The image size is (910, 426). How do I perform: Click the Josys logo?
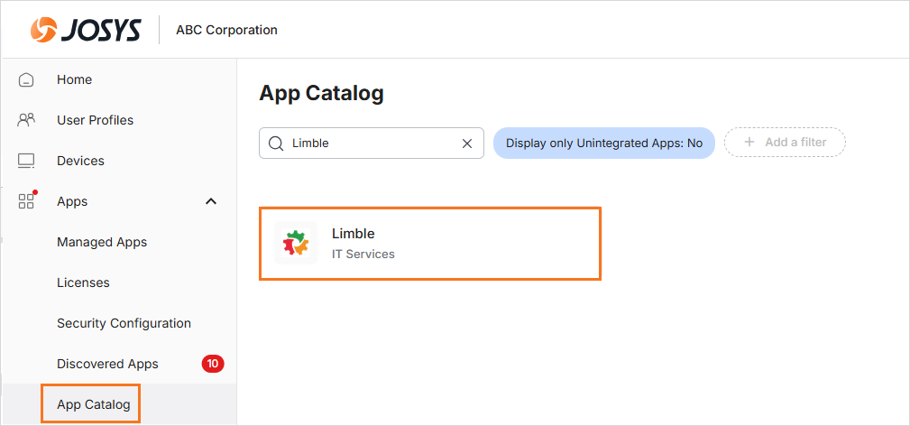tap(86, 30)
